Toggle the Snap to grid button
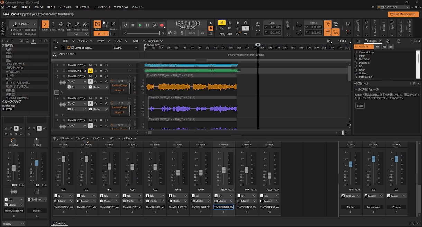The height and width of the screenshot is (227, 422). pyautogui.click(x=98, y=24)
